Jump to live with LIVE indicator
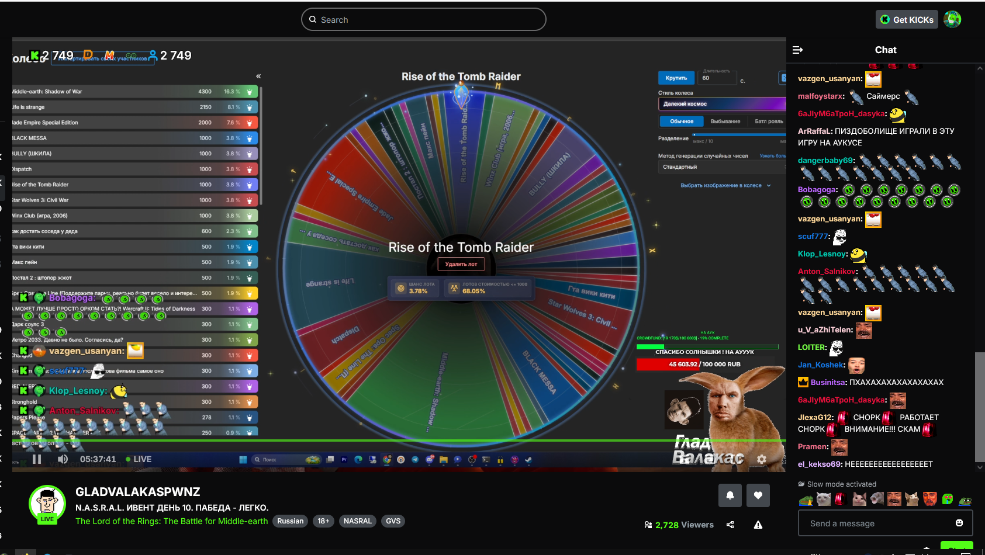Viewport: 985px width, 555px height. (139, 459)
